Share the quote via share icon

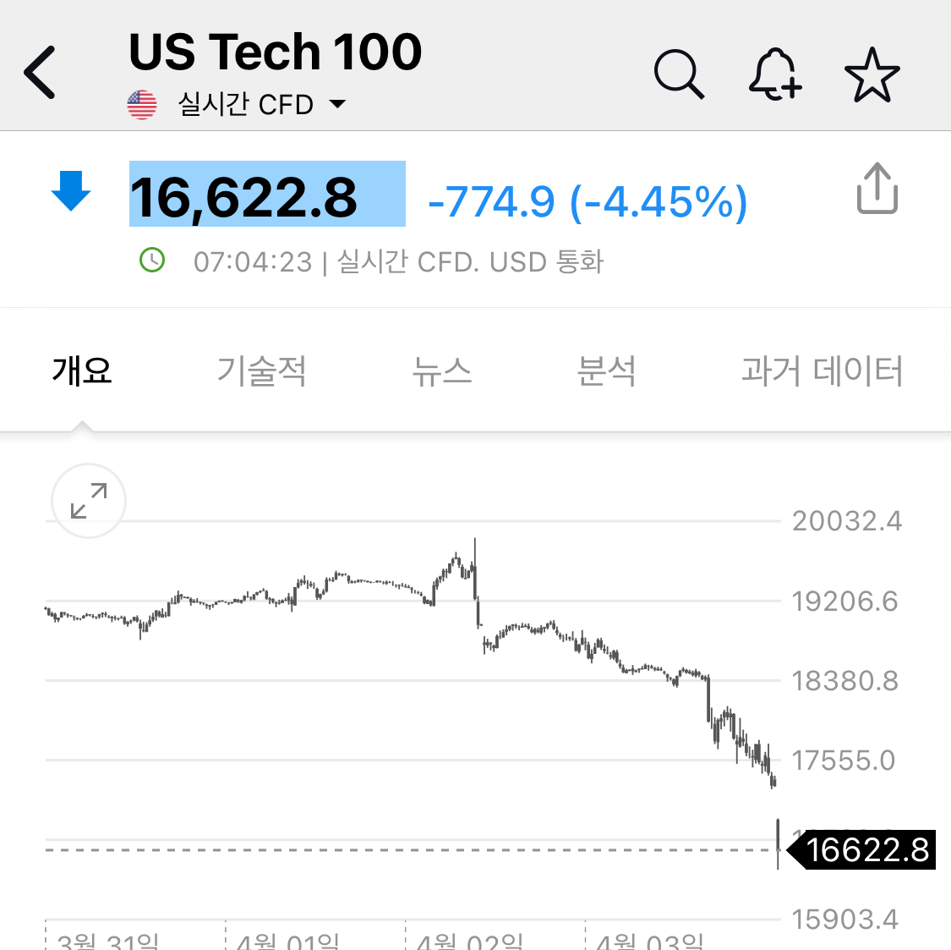click(x=877, y=188)
